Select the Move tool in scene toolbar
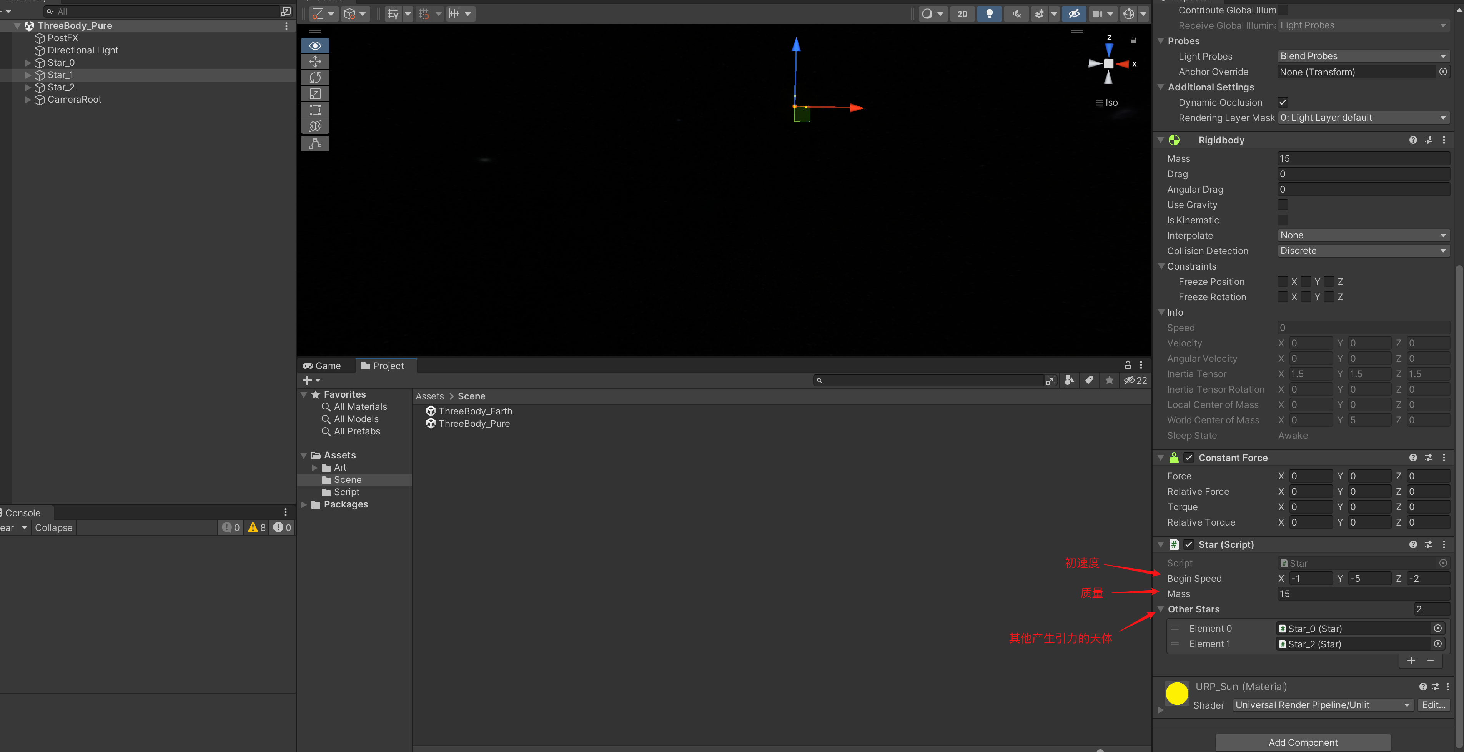 (x=315, y=62)
